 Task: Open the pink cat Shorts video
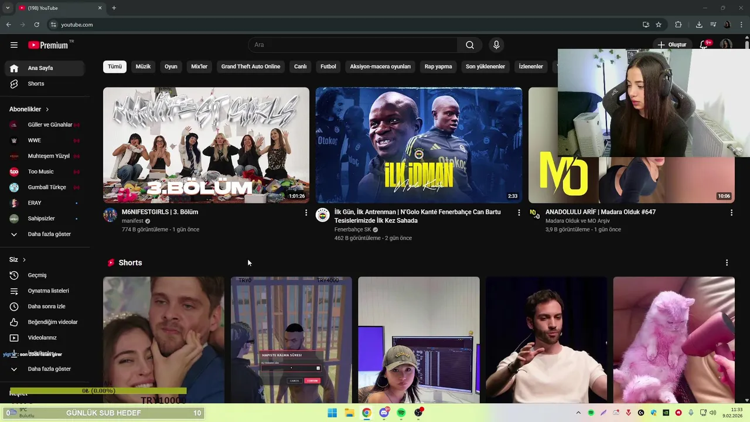[x=674, y=340]
